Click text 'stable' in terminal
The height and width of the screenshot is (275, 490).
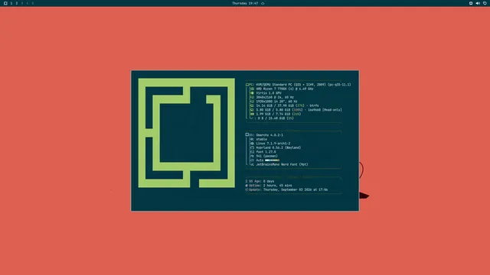click(262, 139)
